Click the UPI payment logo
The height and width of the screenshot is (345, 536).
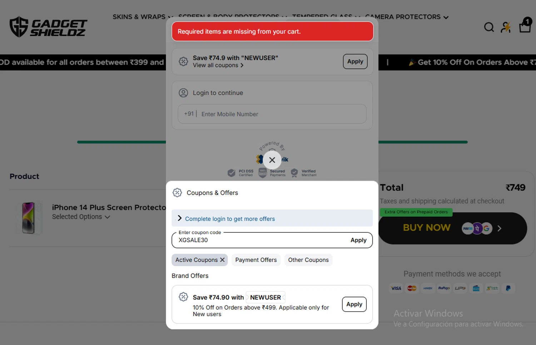coord(460,288)
